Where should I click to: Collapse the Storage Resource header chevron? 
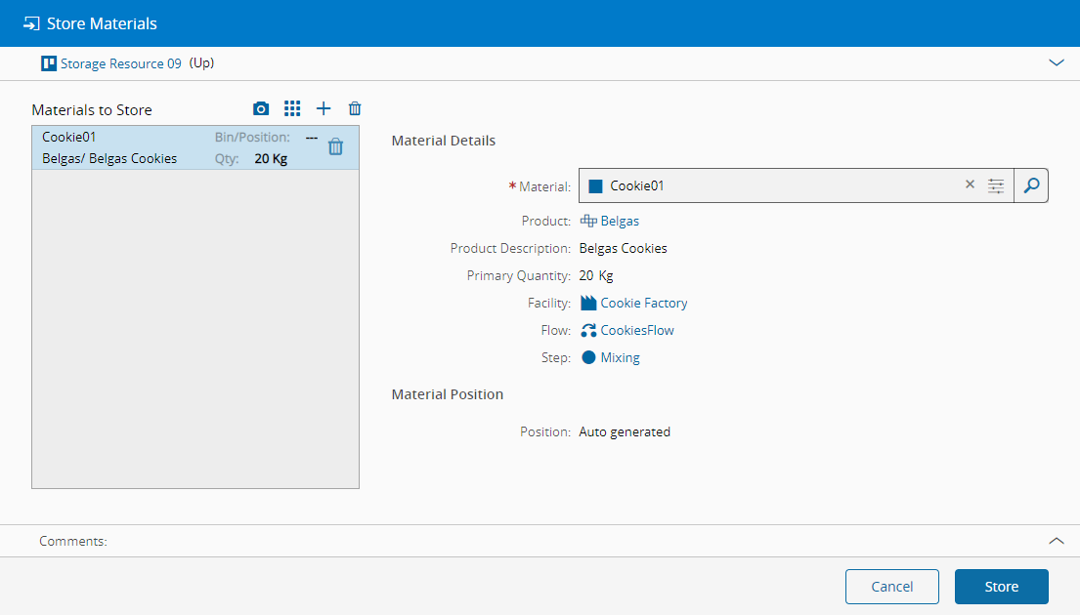(x=1056, y=62)
